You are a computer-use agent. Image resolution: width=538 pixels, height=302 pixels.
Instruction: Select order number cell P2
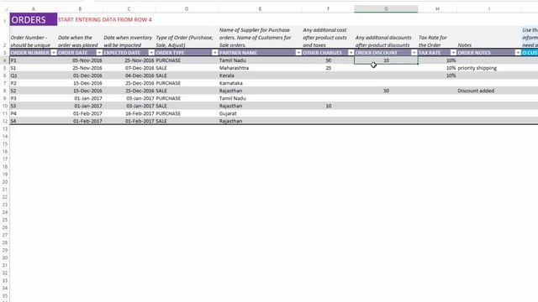(x=34, y=83)
